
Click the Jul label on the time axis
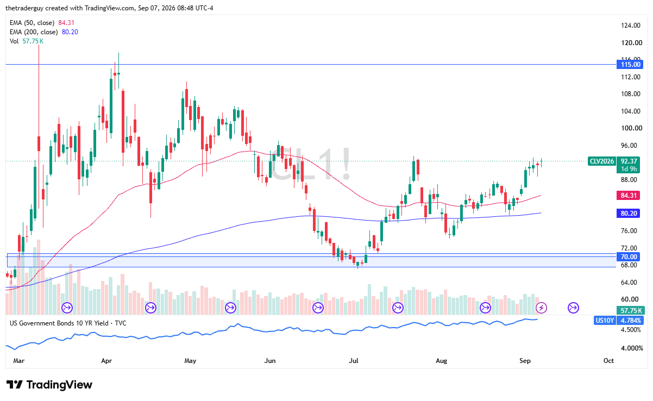point(354,361)
